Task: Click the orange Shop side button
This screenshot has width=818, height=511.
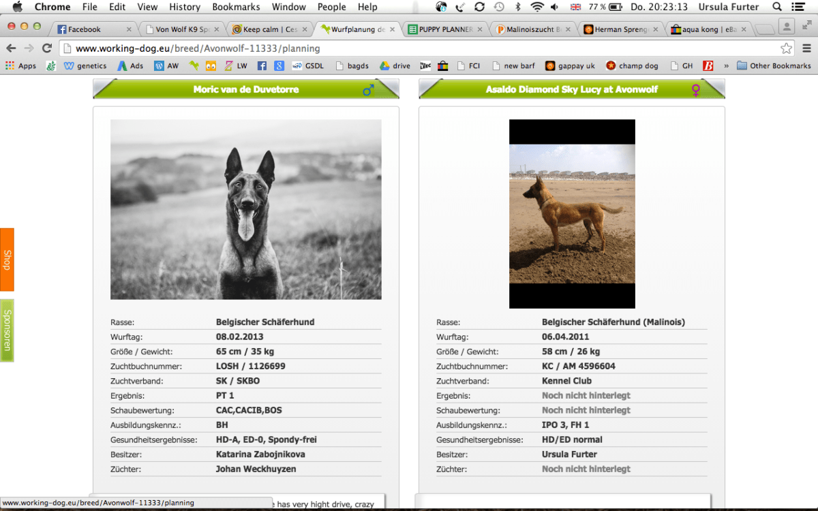Action: click(7, 260)
